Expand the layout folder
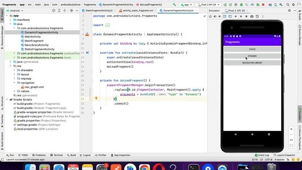This screenshot has width=302, height=170. pyautogui.click(x=14, y=75)
